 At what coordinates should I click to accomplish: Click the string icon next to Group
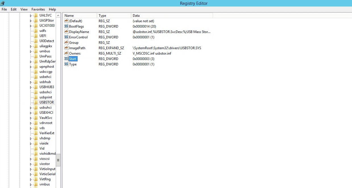(x=66, y=43)
